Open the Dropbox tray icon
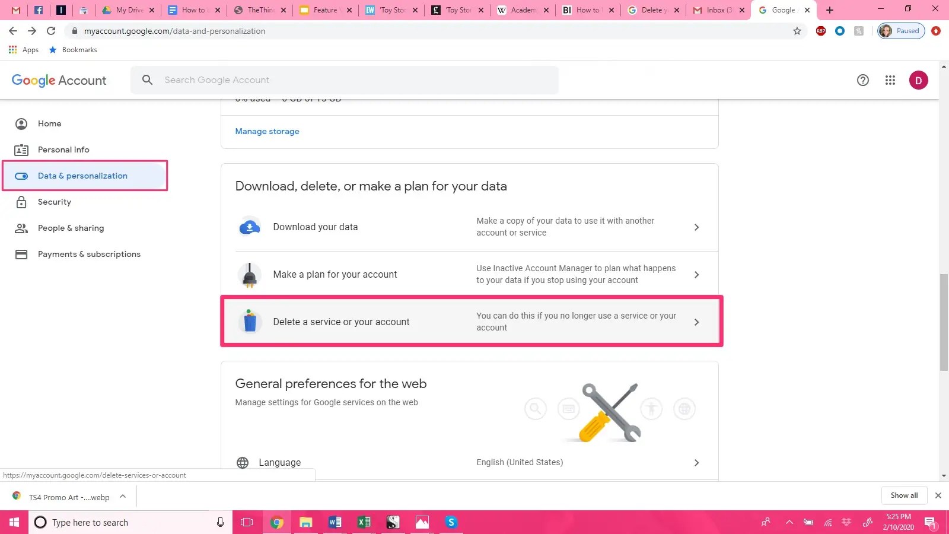 [846, 522]
